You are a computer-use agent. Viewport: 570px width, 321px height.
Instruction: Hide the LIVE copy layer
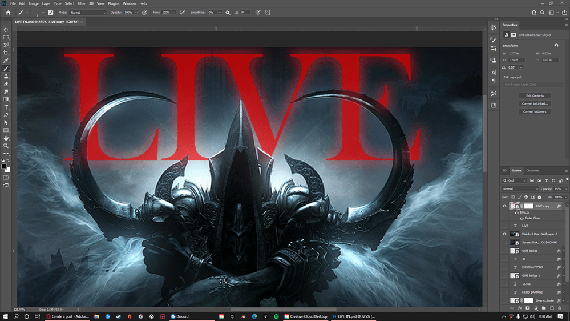[x=504, y=206]
